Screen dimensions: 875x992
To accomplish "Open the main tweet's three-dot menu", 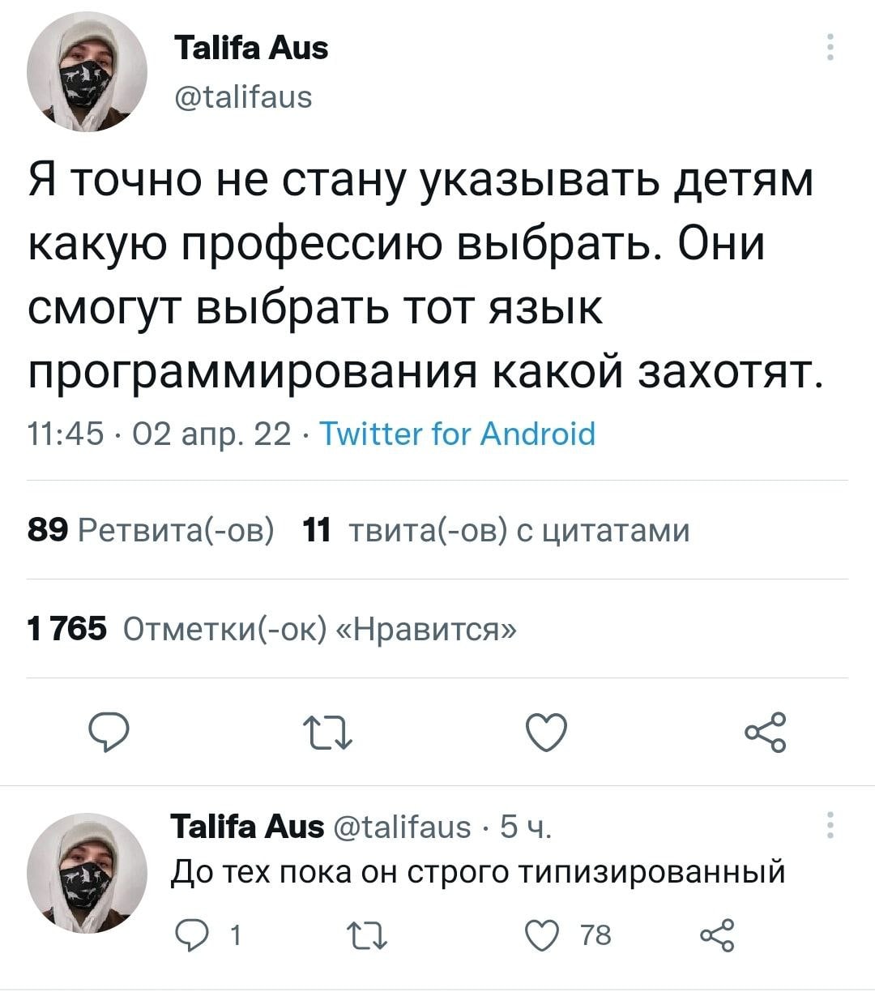I will (x=829, y=48).
